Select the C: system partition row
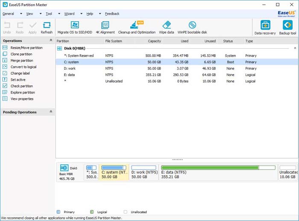 [x=177, y=62]
